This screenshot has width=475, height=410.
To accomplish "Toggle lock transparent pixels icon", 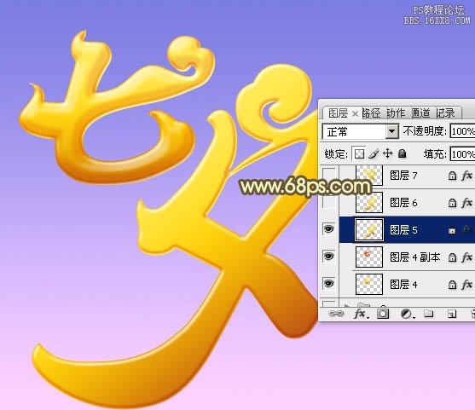I will coord(359,154).
